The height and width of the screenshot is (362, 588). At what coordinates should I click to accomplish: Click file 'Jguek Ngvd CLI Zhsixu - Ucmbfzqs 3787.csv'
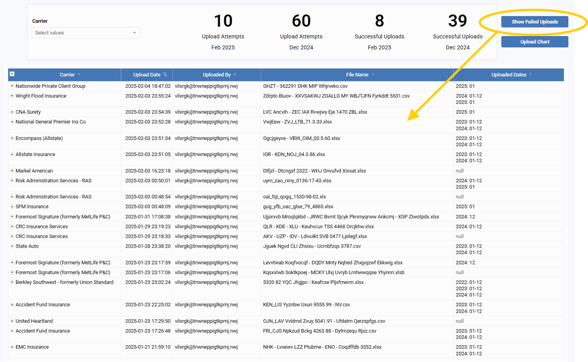tap(312, 246)
